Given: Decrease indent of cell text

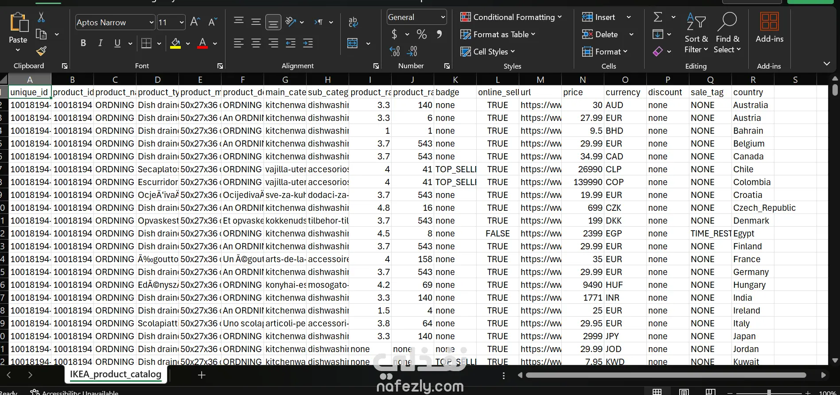Looking at the screenshot, I should (291, 43).
